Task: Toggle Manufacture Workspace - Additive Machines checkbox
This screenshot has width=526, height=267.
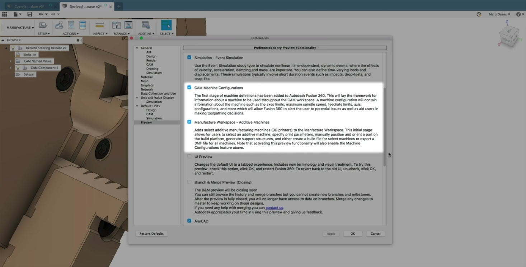Action: (x=189, y=122)
